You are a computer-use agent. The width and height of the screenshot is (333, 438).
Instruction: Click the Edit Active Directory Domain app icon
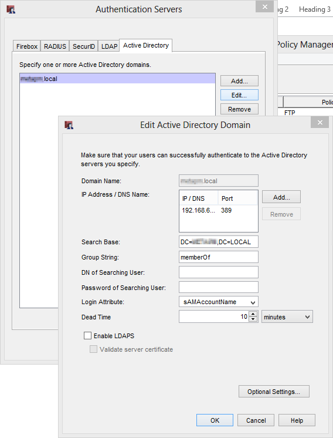click(x=69, y=125)
